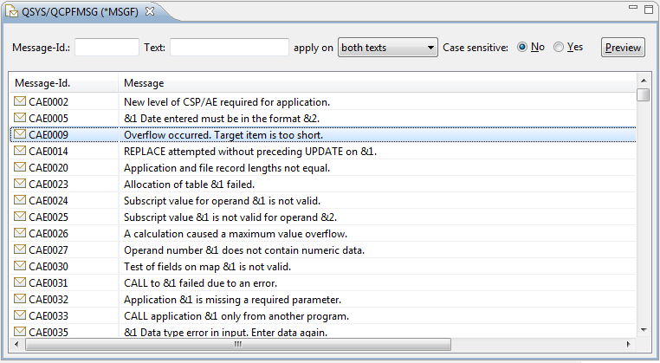Focus the Text filter input field
The width and height of the screenshot is (660, 363).
pos(230,47)
